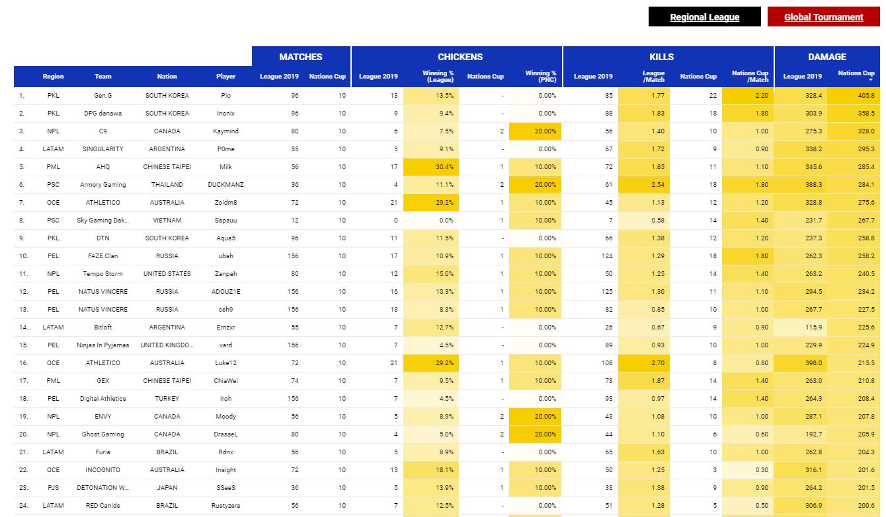Select player Insight
Screen dimensions: 886x517
click(225, 470)
